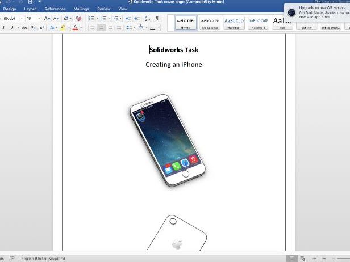Image resolution: width=350 pixels, height=262 pixels.
Task: Toggle superscript formatting
Action: (41, 27)
